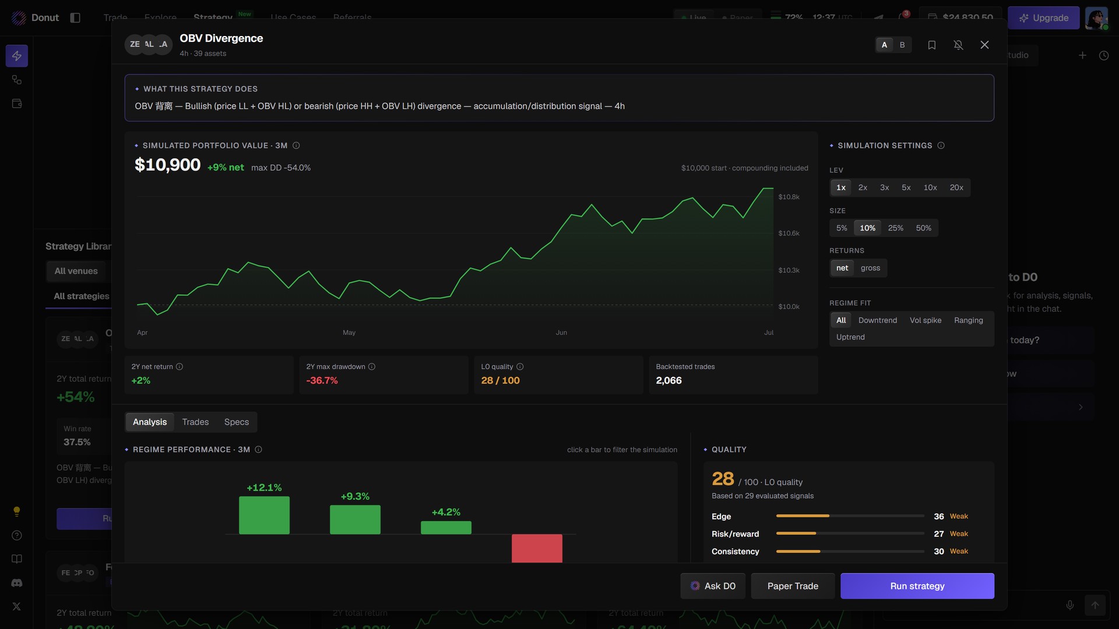This screenshot has width=1119, height=629.
Task: Click info icon next to Simulation Settings
Action: tap(941, 146)
